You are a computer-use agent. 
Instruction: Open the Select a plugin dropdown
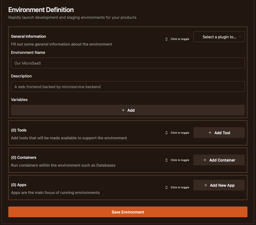219,37
